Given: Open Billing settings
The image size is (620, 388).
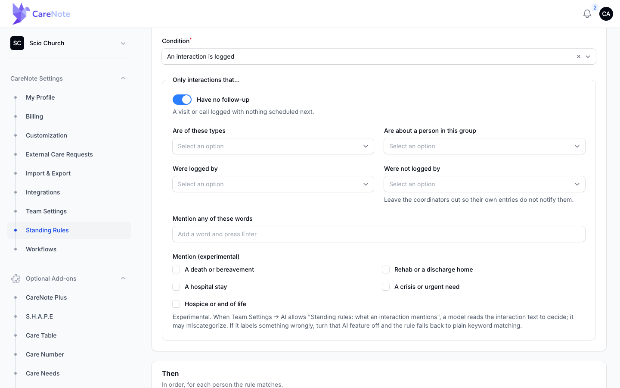Looking at the screenshot, I should coord(69,116).
